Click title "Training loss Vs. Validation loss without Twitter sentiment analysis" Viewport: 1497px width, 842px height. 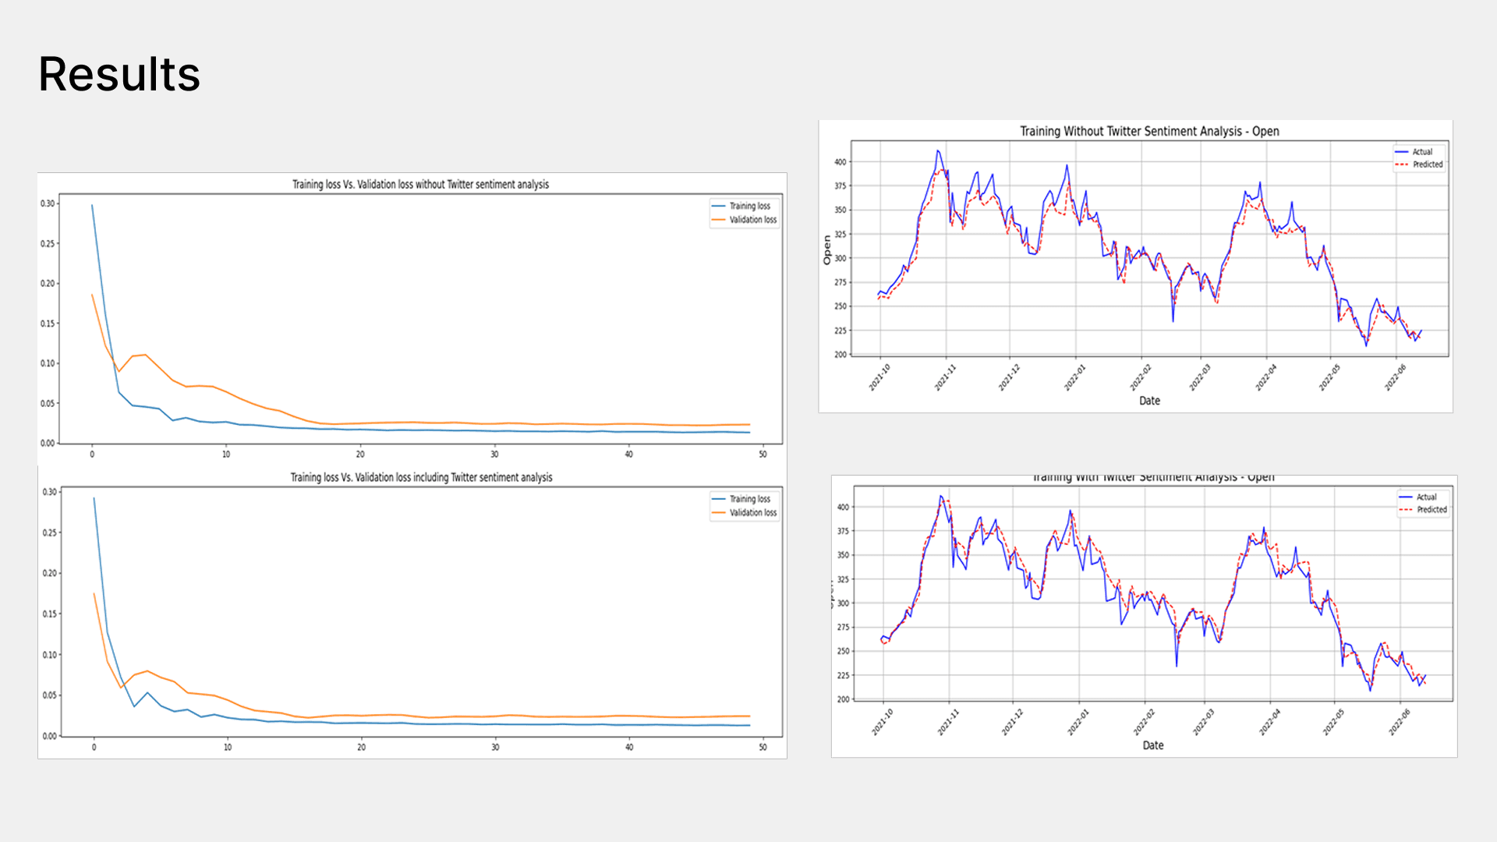click(x=420, y=185)
